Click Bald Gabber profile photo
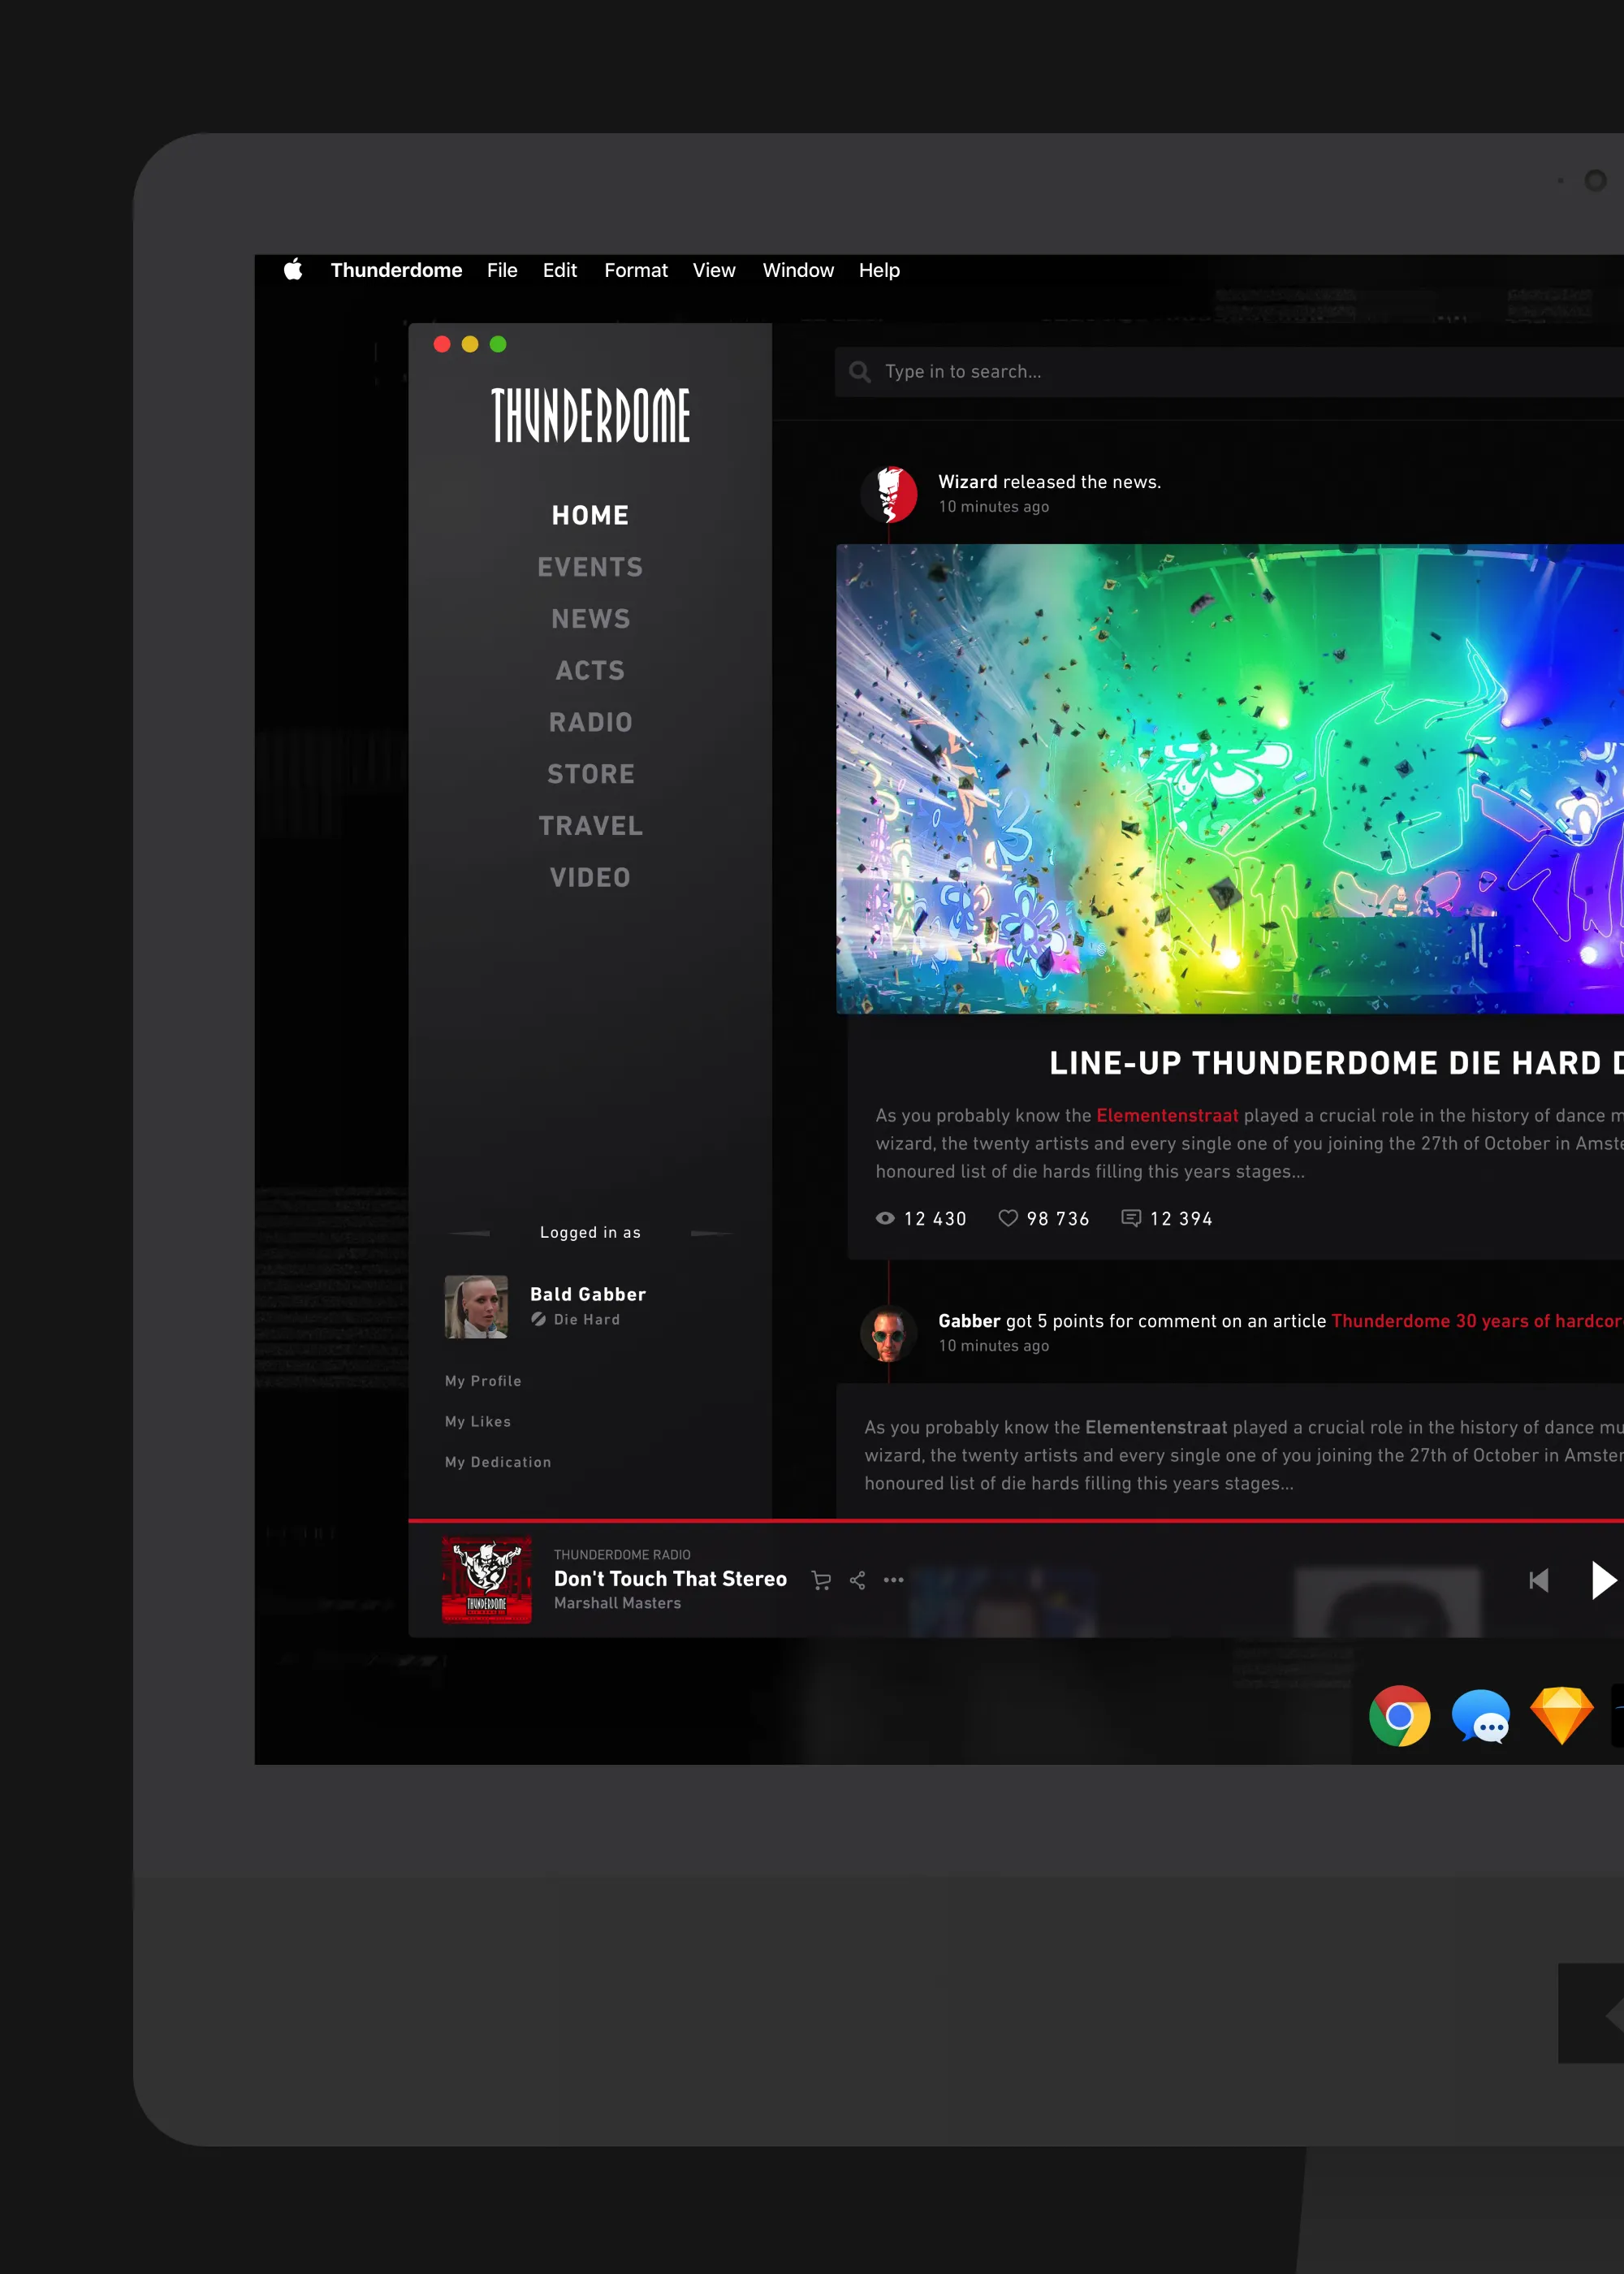 click(476, 1307)
